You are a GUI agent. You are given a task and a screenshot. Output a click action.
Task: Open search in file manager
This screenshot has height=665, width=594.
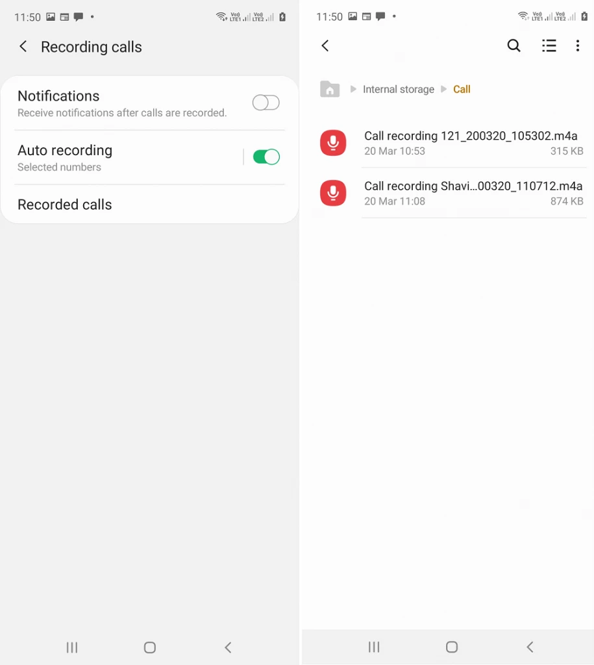(514, 45)
